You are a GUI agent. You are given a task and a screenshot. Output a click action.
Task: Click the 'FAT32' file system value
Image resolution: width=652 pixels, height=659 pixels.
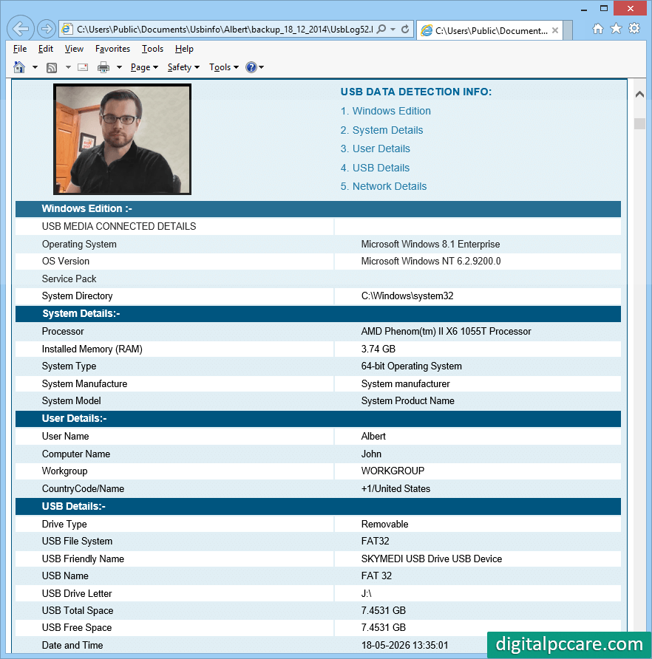(375, 541)
